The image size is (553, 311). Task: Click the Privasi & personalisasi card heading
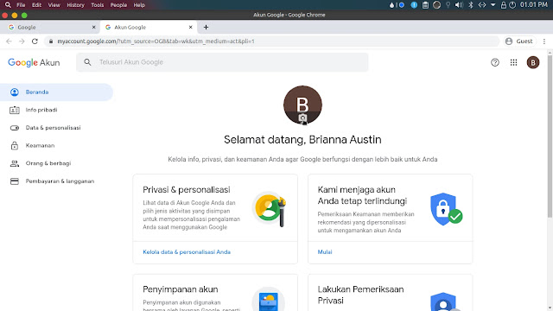(187, 190)
